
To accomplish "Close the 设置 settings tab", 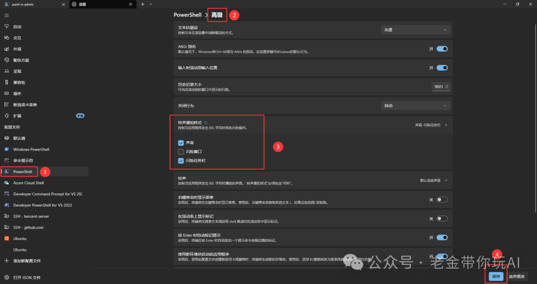I will point(130,4).
